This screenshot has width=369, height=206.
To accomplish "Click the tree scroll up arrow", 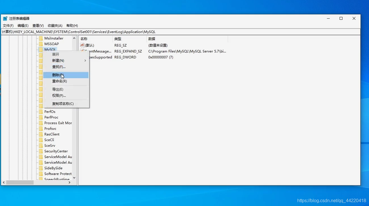I will [x=74, y=38].
